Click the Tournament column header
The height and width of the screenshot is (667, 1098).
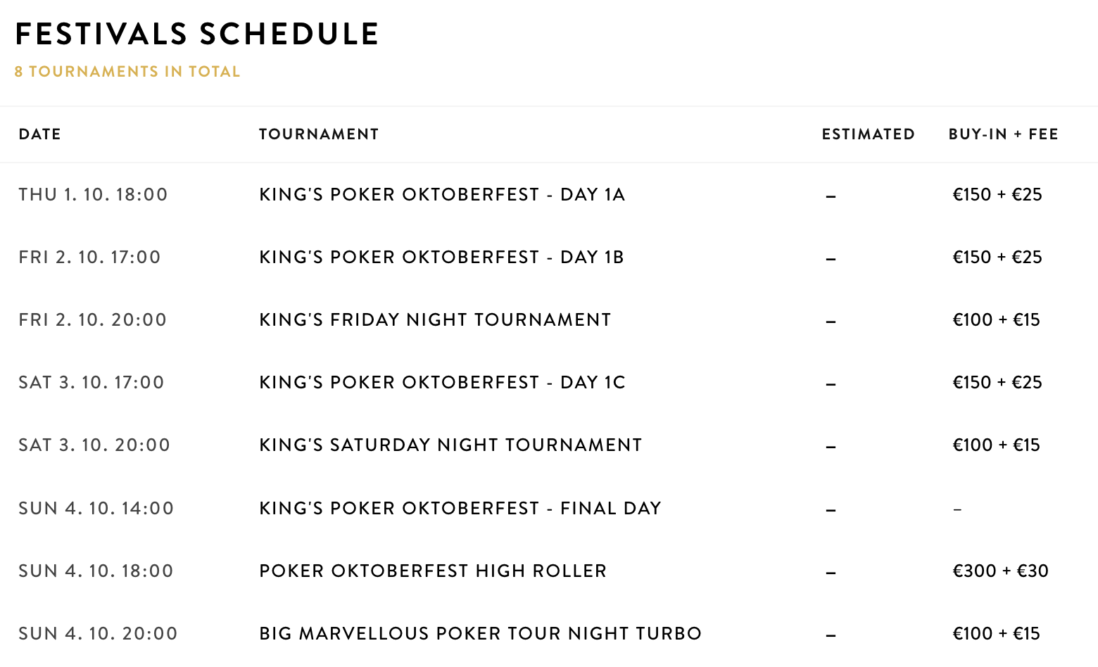(319, 134)
